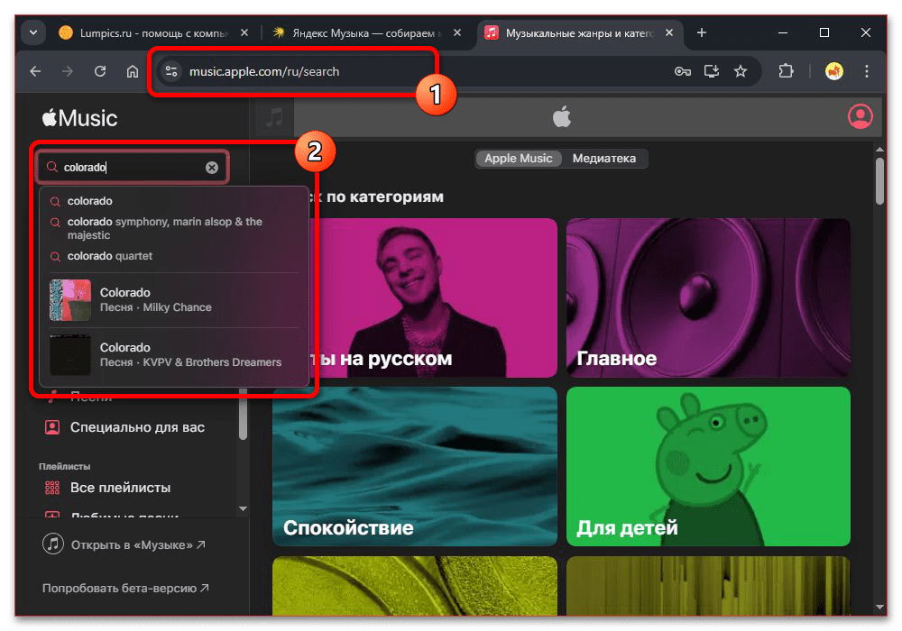Switch to the 'Медиатека' toggle option
This screenshot has height=631, width=902.
point(606,158)
